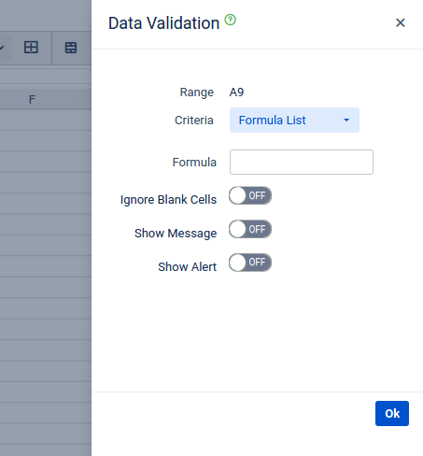This screenshot has width=423, height=456.
Task: Click the Show Alert label
Action: 187,266
